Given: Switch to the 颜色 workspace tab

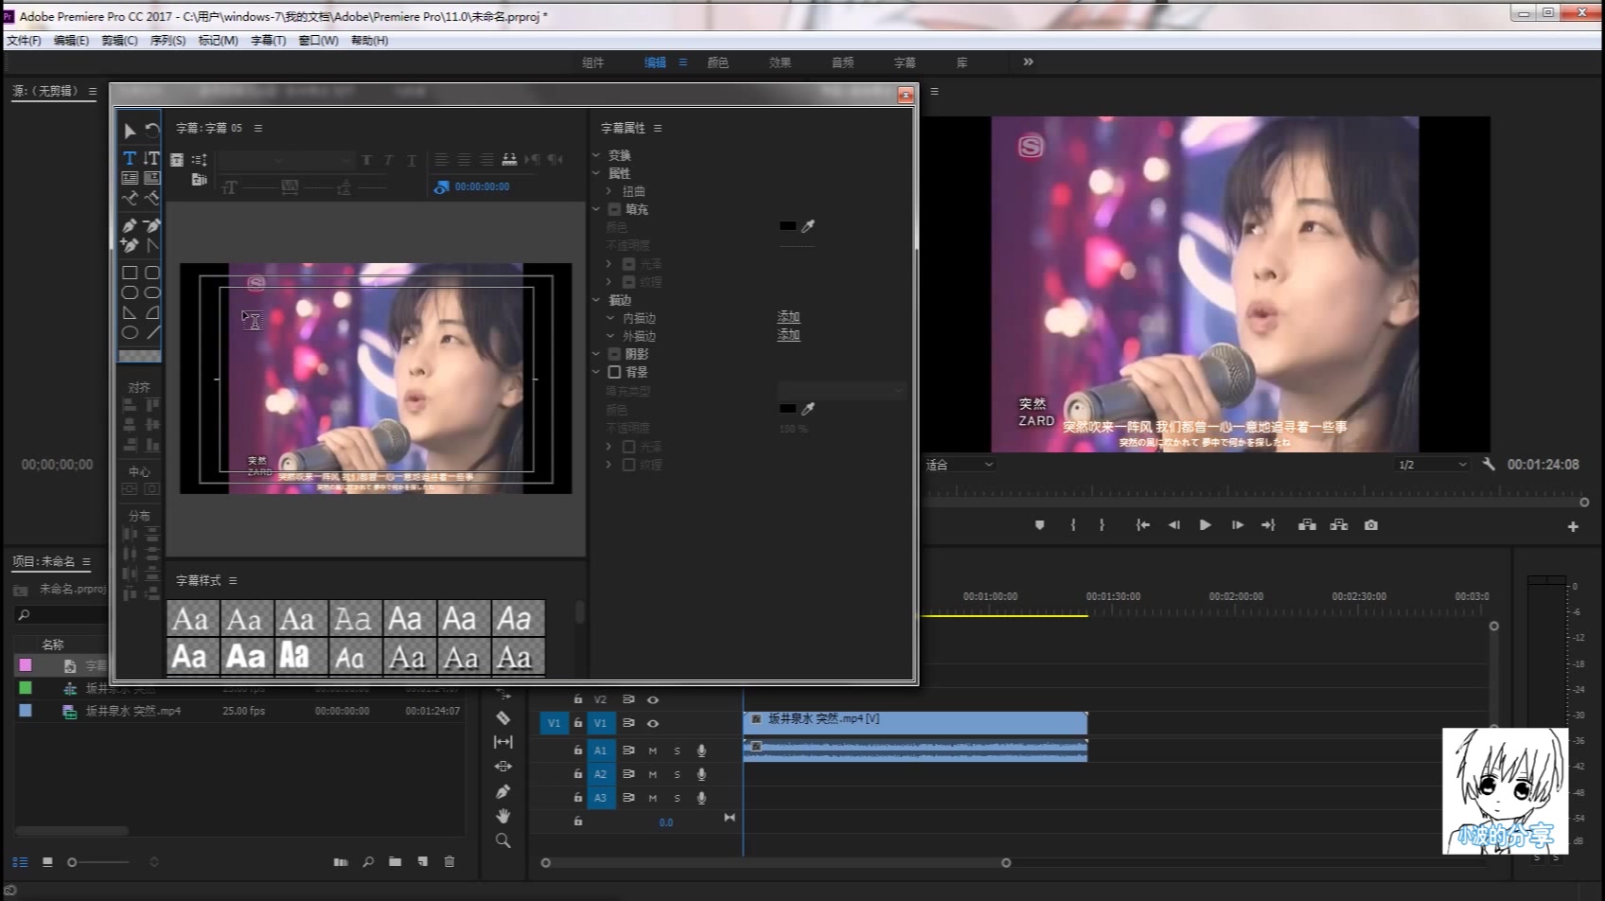Looking at the screenshot, I should (x=718, y=62).
